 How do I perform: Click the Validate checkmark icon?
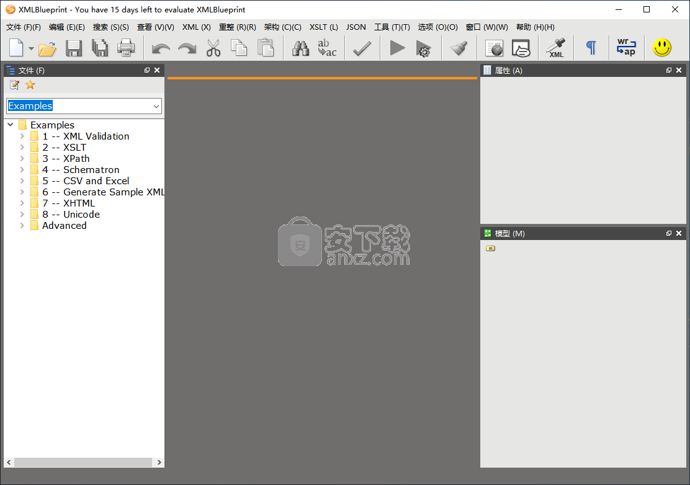pos(362,48)
